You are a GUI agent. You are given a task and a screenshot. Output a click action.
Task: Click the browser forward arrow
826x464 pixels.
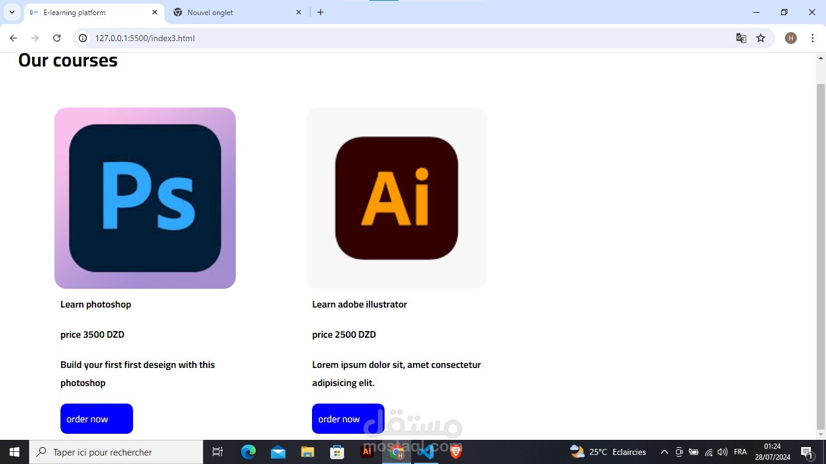tap(35, 38)
